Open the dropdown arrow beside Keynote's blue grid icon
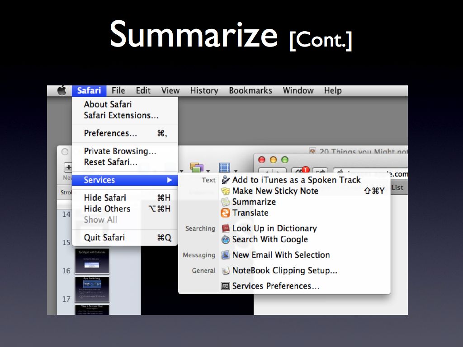The height and width of the screenshot is (347, 463). pos(236,171)
